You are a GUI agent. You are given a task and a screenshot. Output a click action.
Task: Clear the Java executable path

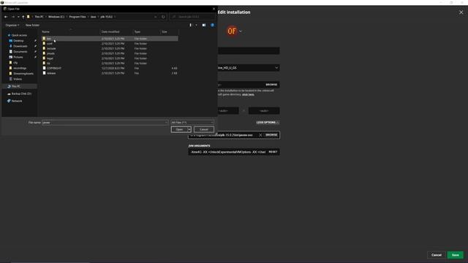[x=260, y=135]
